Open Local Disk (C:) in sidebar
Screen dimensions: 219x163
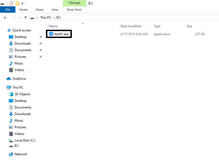coord(25,140)
